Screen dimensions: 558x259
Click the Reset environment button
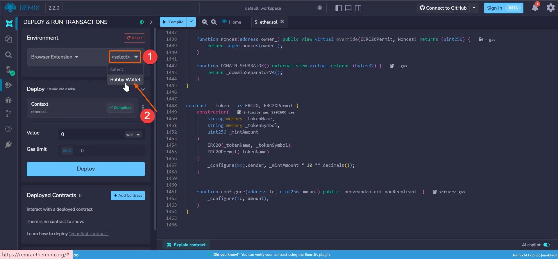pos(134,38)
